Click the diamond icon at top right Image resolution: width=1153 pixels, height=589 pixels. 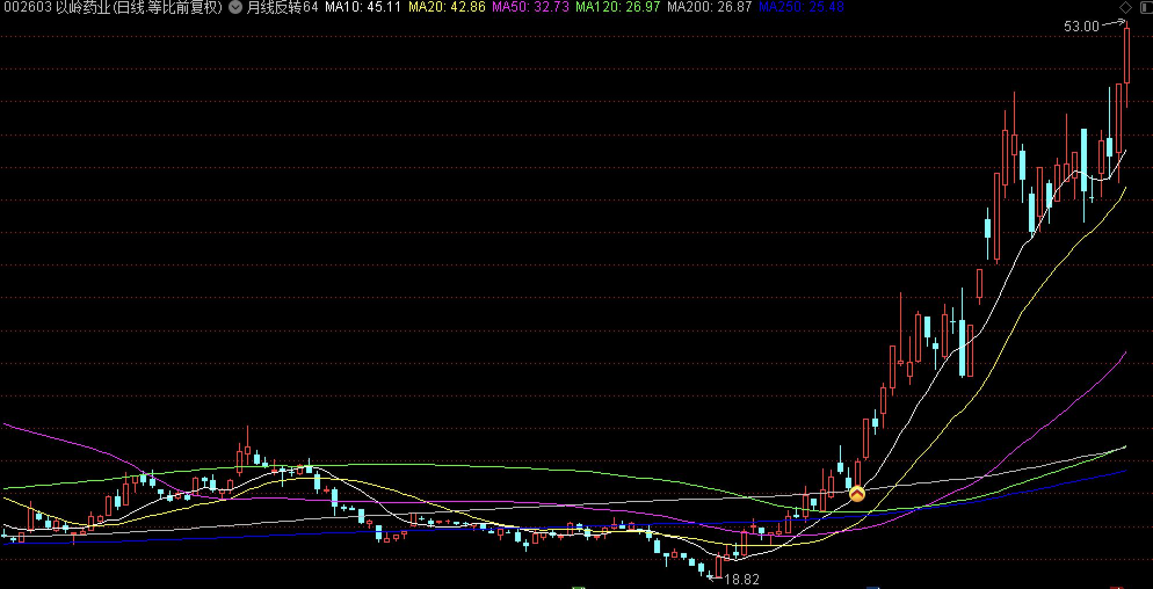(x=1125, y=8)
